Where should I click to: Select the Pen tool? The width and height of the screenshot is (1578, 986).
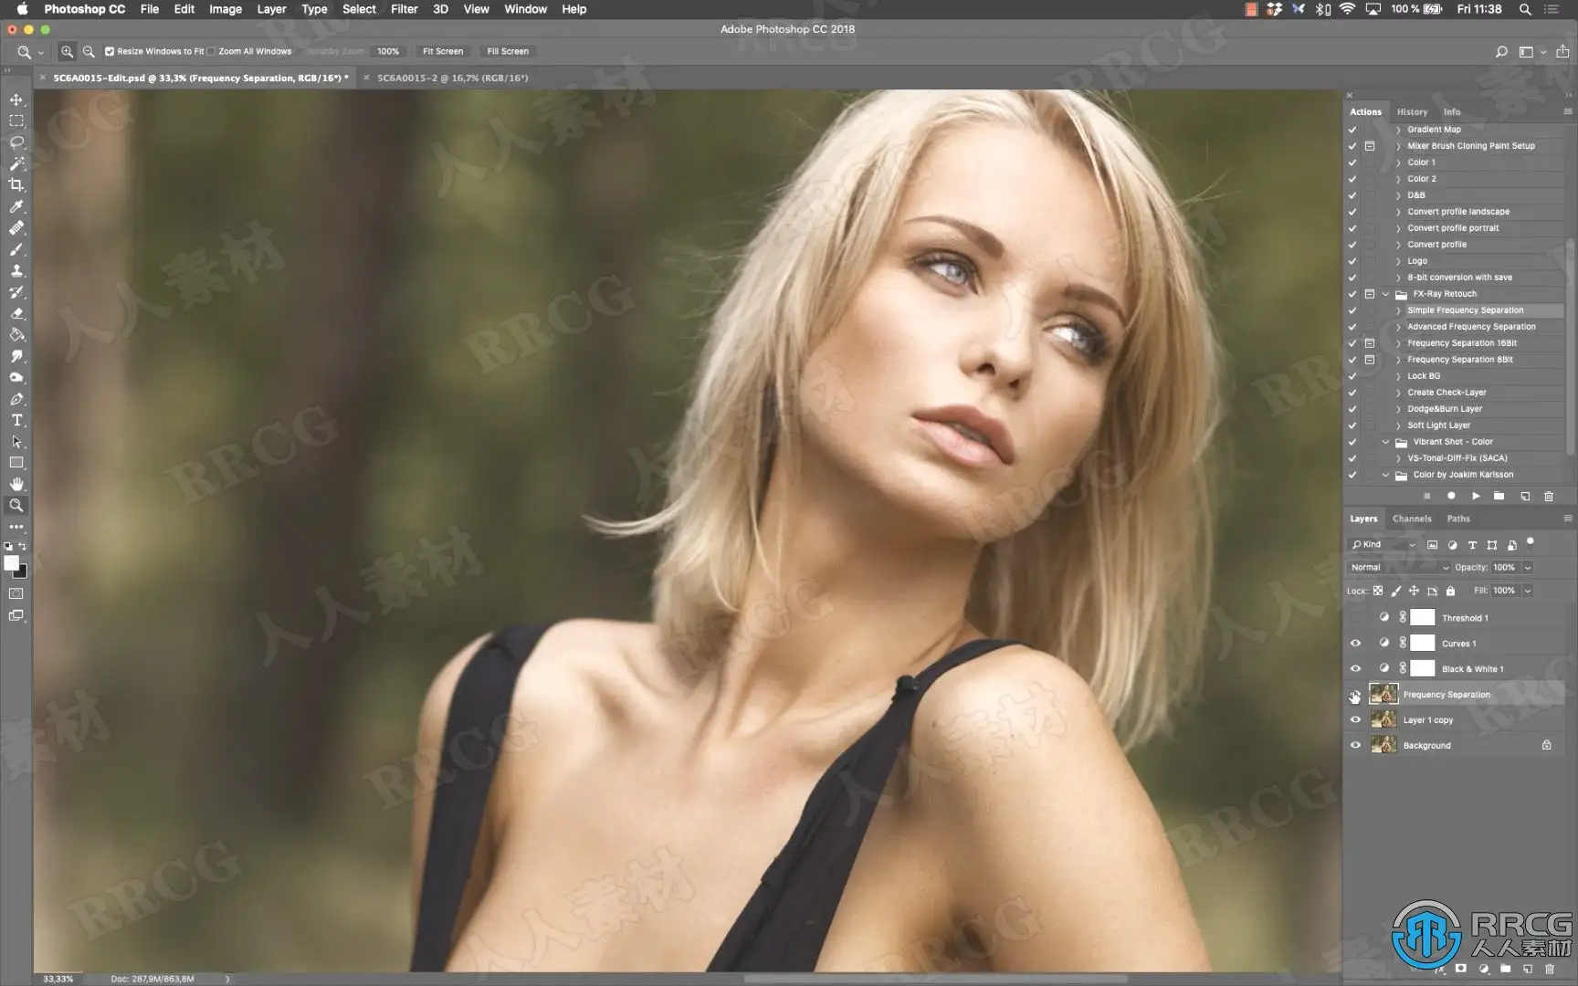pos(16,399)
